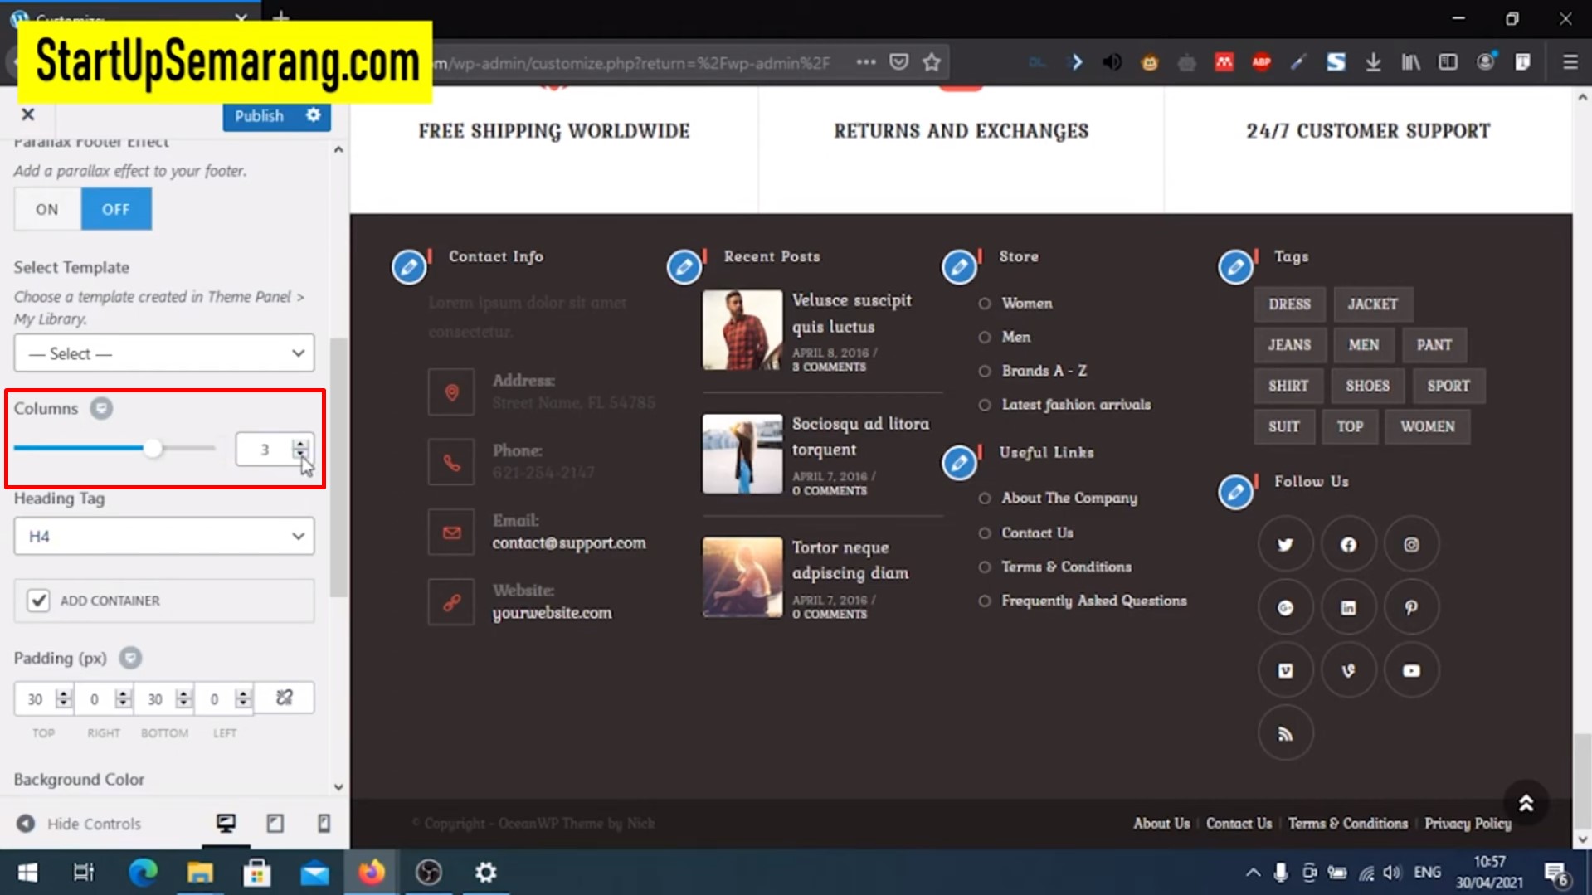1592x895 pixels.
Task: Open the Windows Start menu
Action: click(x=27, y=872)
